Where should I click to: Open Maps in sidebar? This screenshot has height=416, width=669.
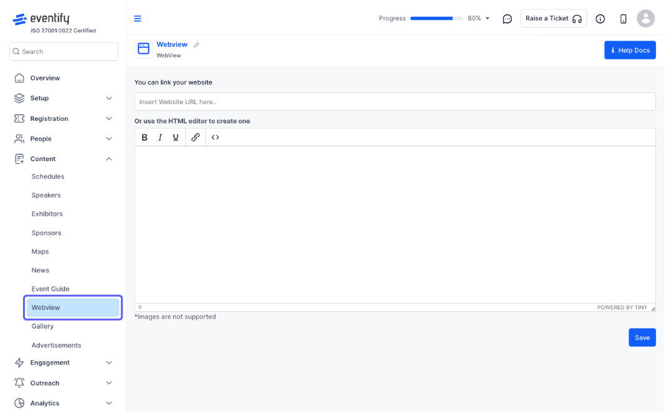tap(40, 252)
